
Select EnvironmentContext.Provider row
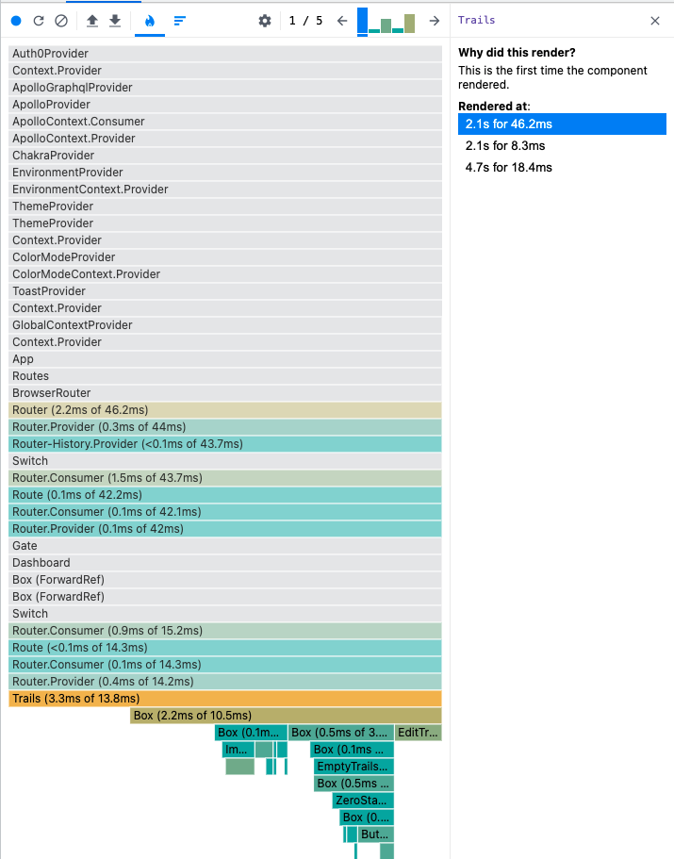(225, 190)
